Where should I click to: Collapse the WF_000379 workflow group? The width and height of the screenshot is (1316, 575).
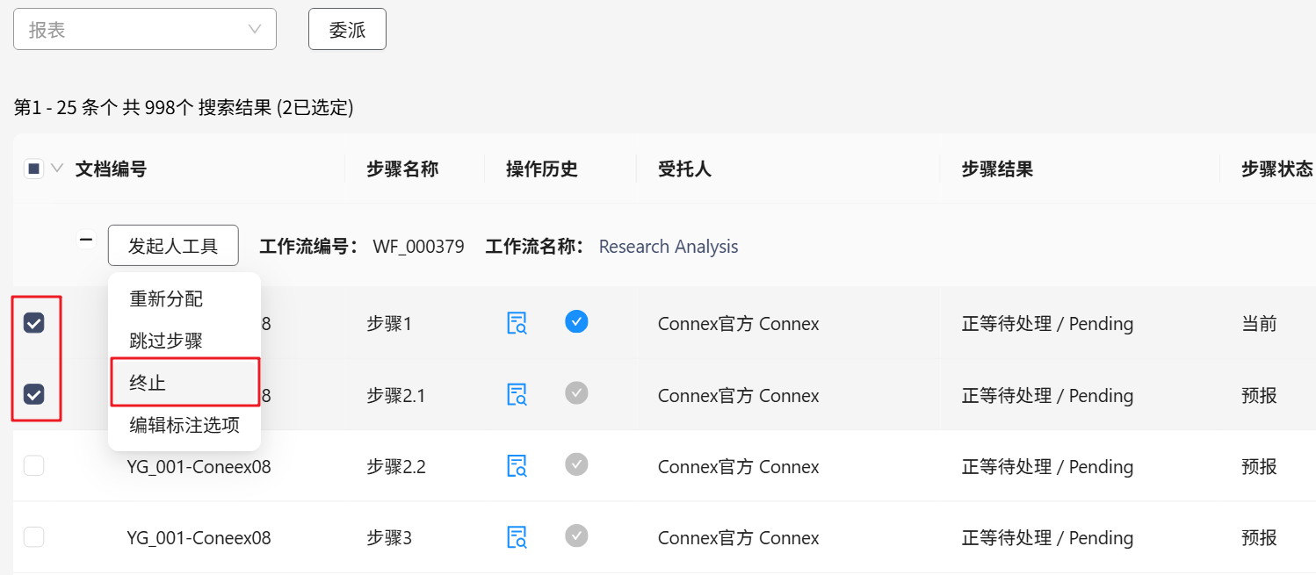tap(86, 239)
